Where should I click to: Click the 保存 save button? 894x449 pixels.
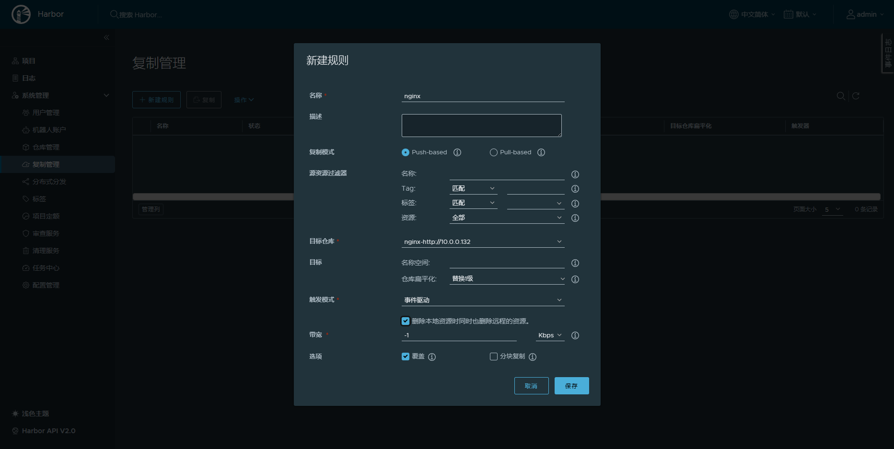pos(571,386)
